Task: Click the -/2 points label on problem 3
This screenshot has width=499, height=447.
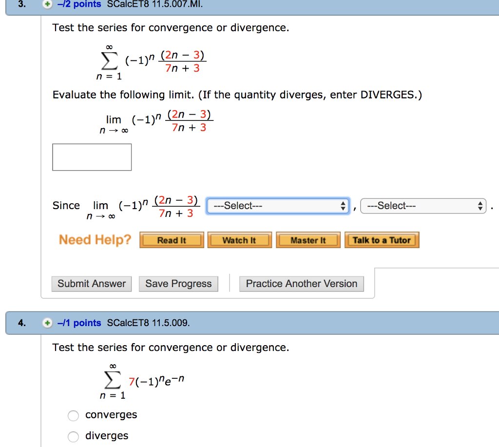Action: pos(78,4)
